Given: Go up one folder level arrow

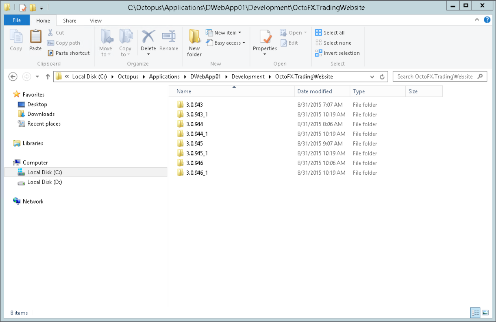Looking at the screenshot, I should coord(47,77).
